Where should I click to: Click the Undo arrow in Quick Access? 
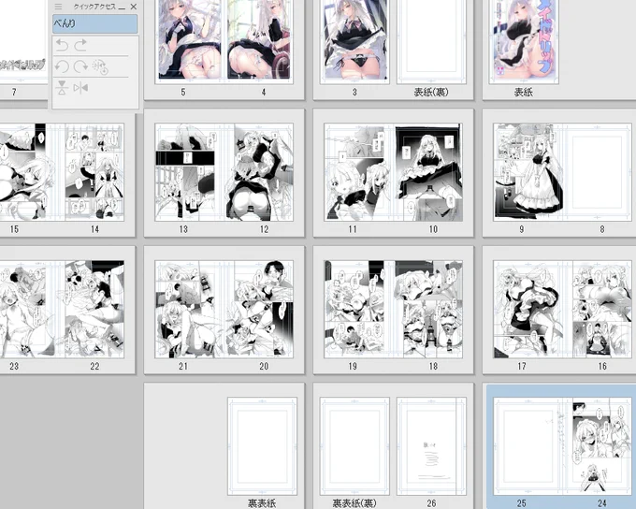tap(62, 45)
